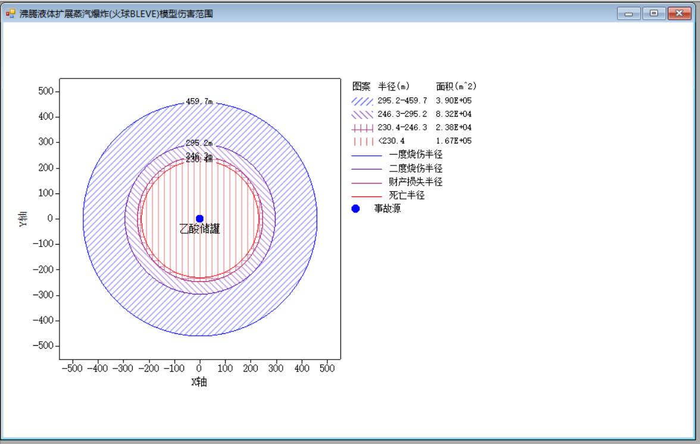
Task: Click the 事故源 legend blue dot
Action: pyautogui.click(x=355, y=208)
